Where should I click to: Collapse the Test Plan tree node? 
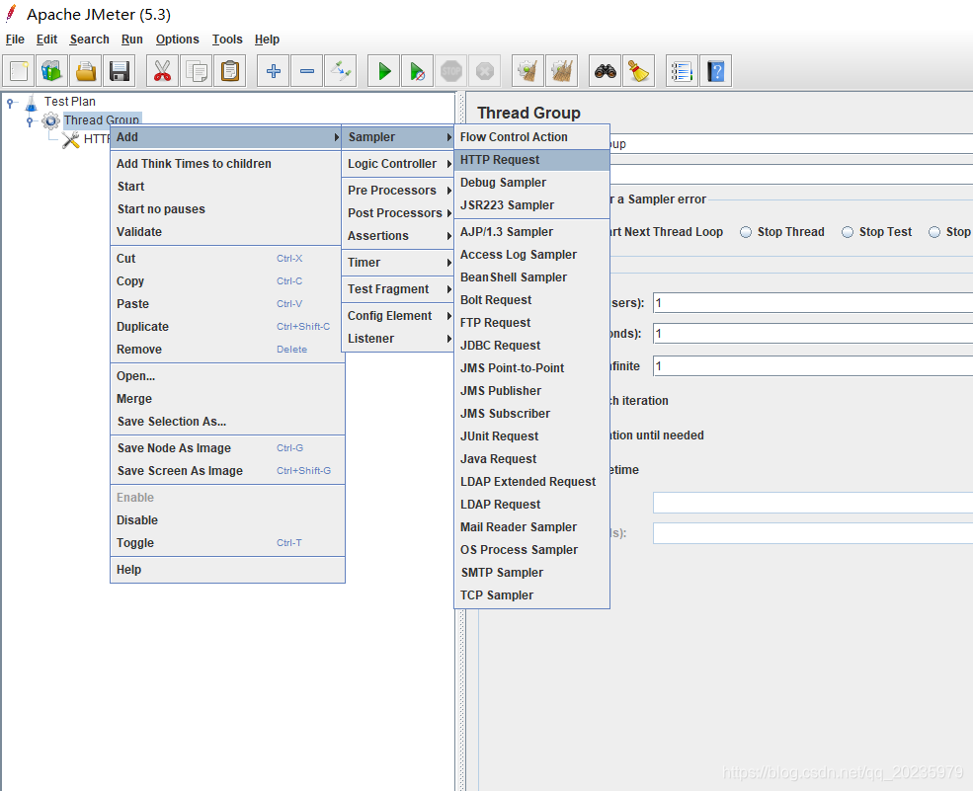pos(10,103)
